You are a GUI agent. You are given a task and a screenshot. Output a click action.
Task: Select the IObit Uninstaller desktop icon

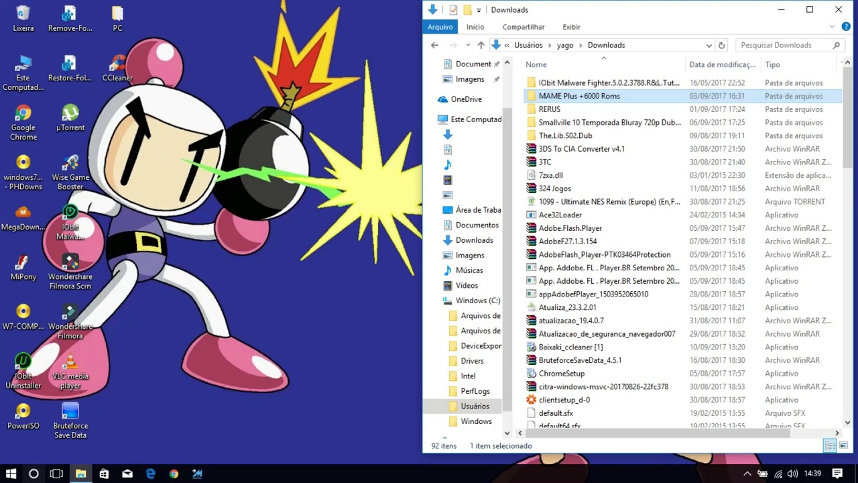tap(23, 371)
